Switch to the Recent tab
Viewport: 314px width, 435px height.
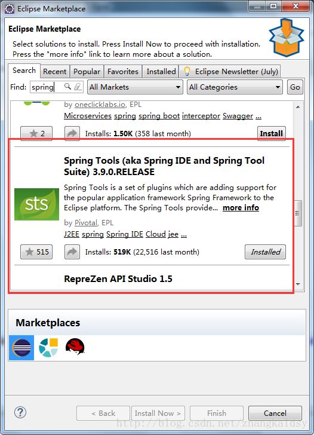click(54, 72)
